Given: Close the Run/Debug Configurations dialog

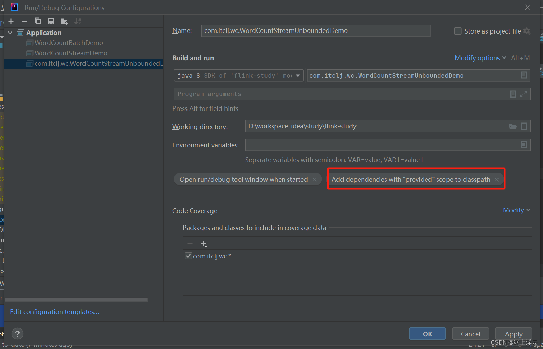Looking at the screenshot, I should (528, 7).
